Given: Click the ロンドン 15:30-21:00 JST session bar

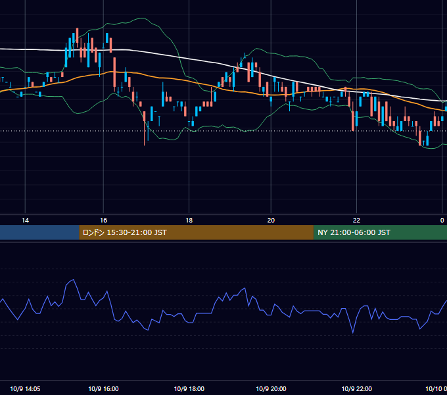Looking at the screenshot, I should click(x=197, y=232).
